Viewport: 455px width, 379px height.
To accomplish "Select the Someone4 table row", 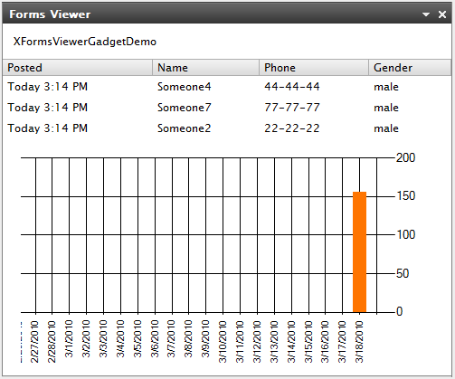I will 227,87.
